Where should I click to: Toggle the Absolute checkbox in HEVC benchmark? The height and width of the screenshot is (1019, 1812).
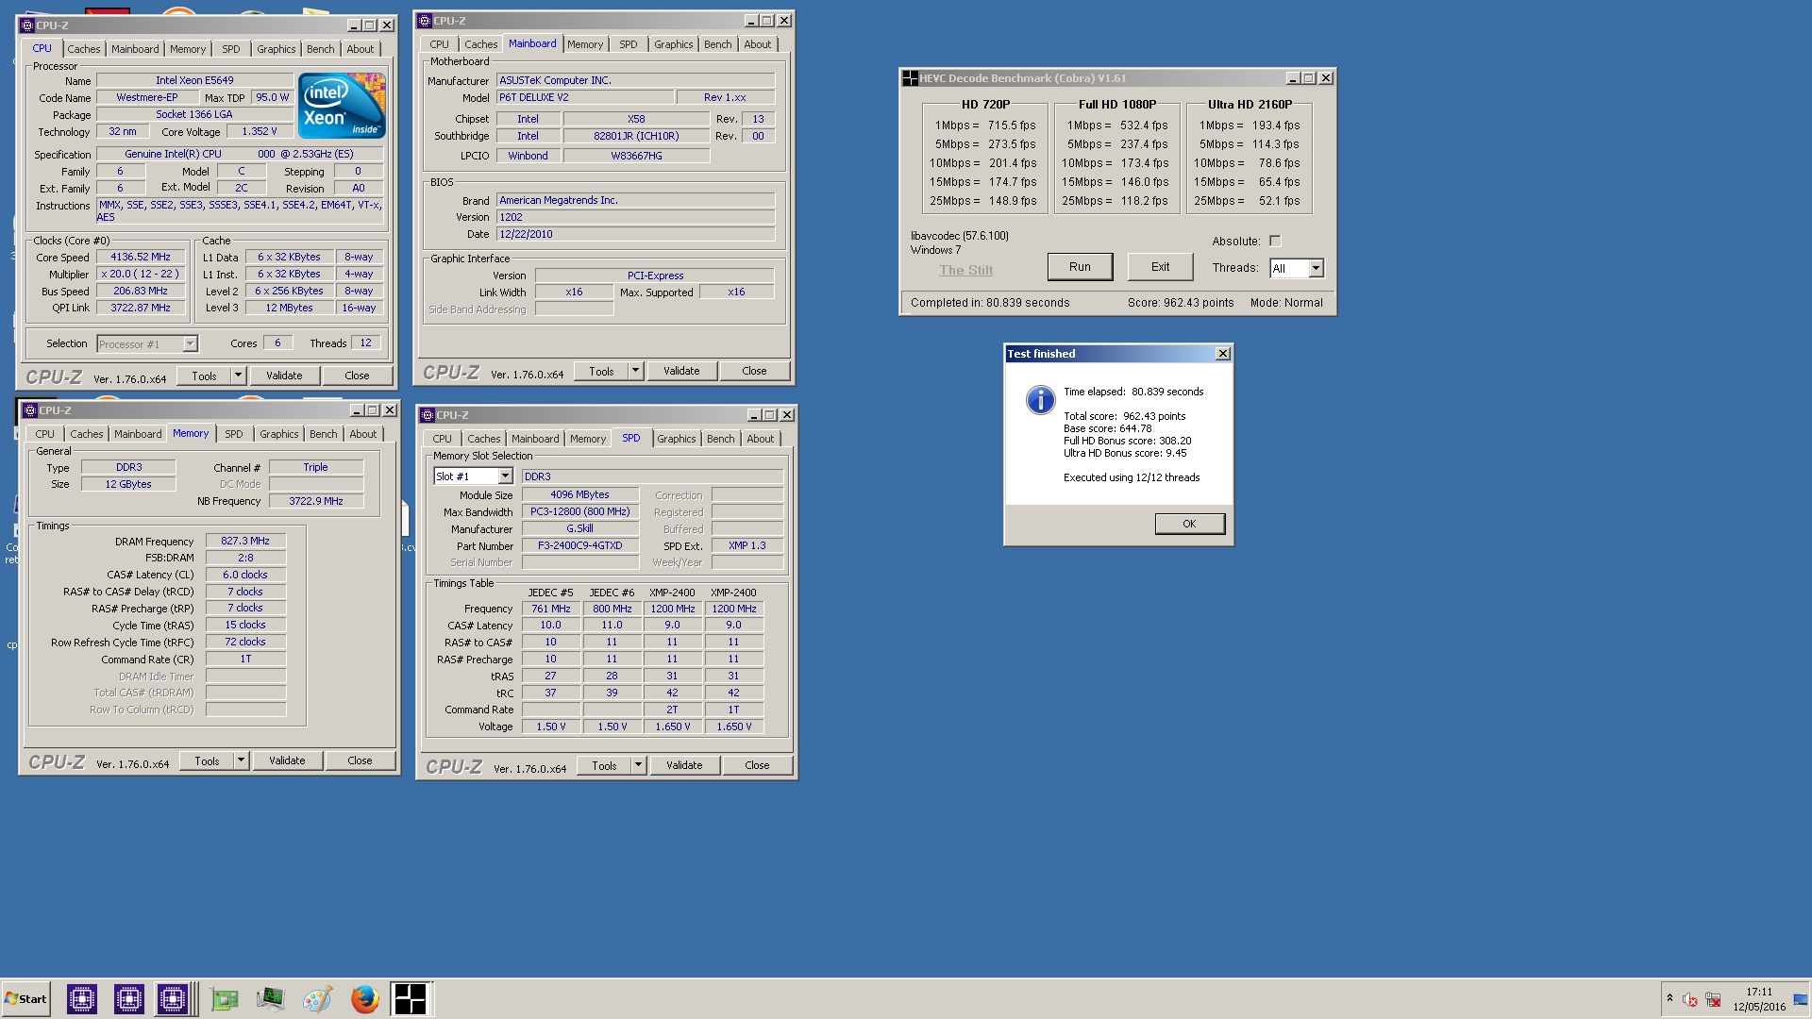(x=1275, y=242)
